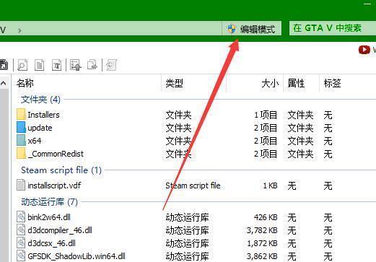376x262 pixels.
Task: Click the 动态运行库 type cell of bink2w64.dll
Action: tap(187, 217)
